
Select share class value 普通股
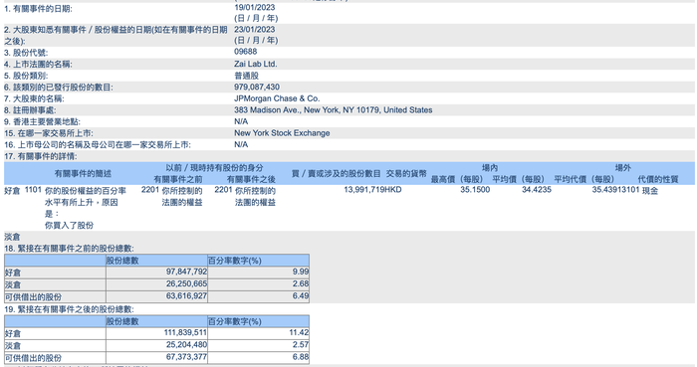(x=246, y=76)
